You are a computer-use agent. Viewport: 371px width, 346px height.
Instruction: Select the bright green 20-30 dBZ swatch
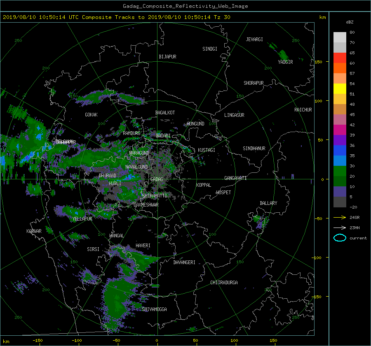point(340,171)
